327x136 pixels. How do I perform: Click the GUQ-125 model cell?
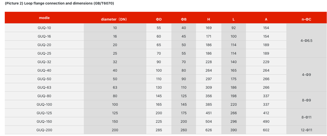coord(44,113)
